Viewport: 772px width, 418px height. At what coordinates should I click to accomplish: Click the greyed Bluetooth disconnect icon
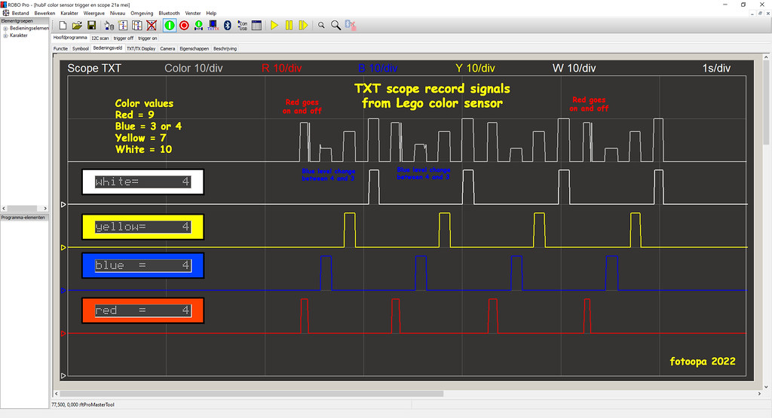click(x=350, y=25)
